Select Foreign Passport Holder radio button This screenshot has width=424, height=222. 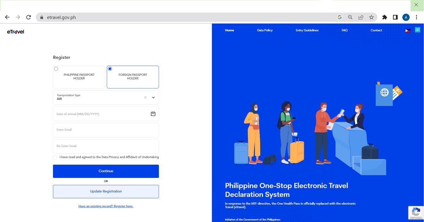[110, 69]
